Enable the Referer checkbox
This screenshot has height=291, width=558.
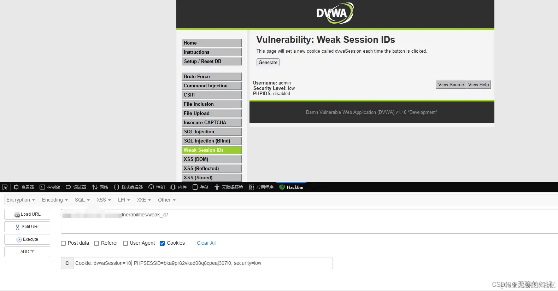click(96, 243)
